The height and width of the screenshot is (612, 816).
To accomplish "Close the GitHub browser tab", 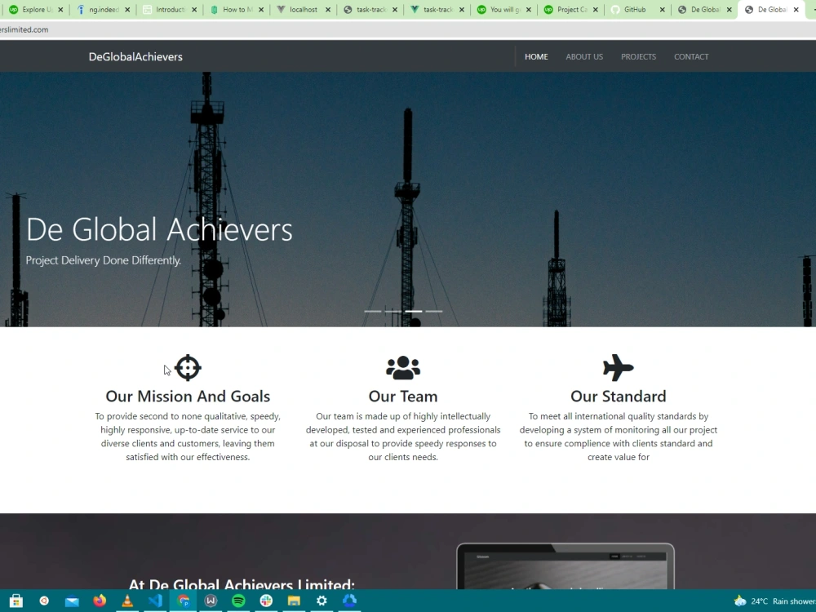I will (x=663, y=9).
